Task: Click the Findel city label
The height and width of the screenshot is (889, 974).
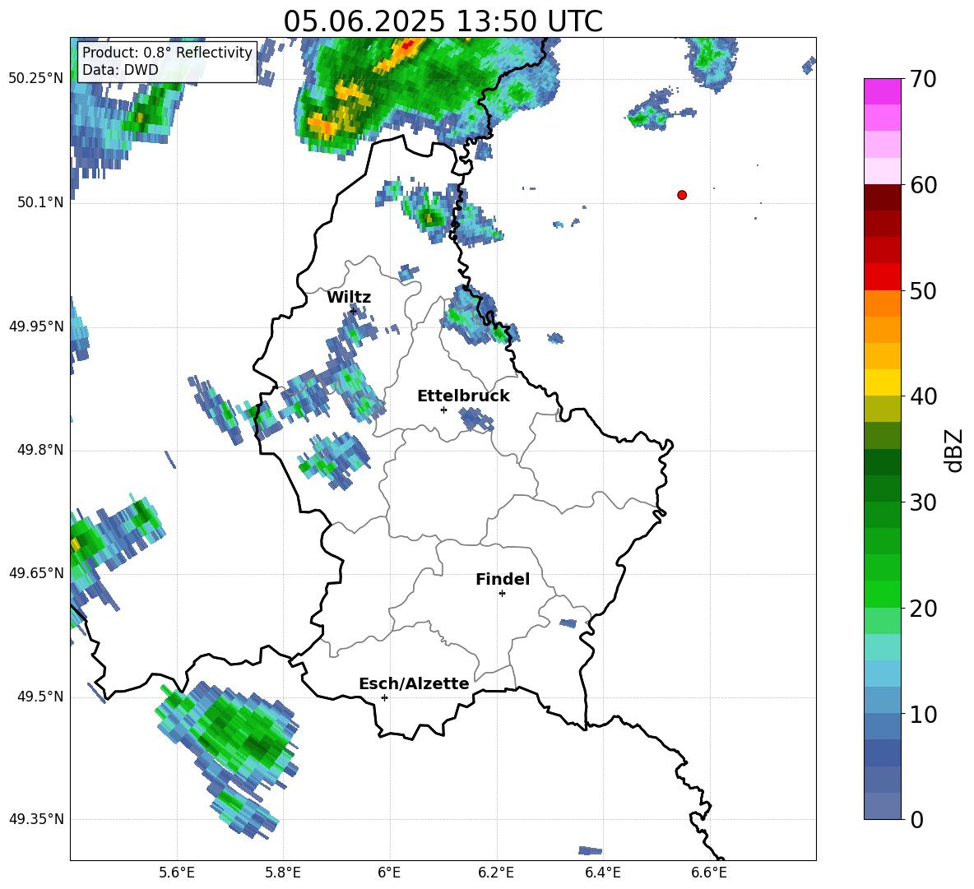Action: pos(503,579)
